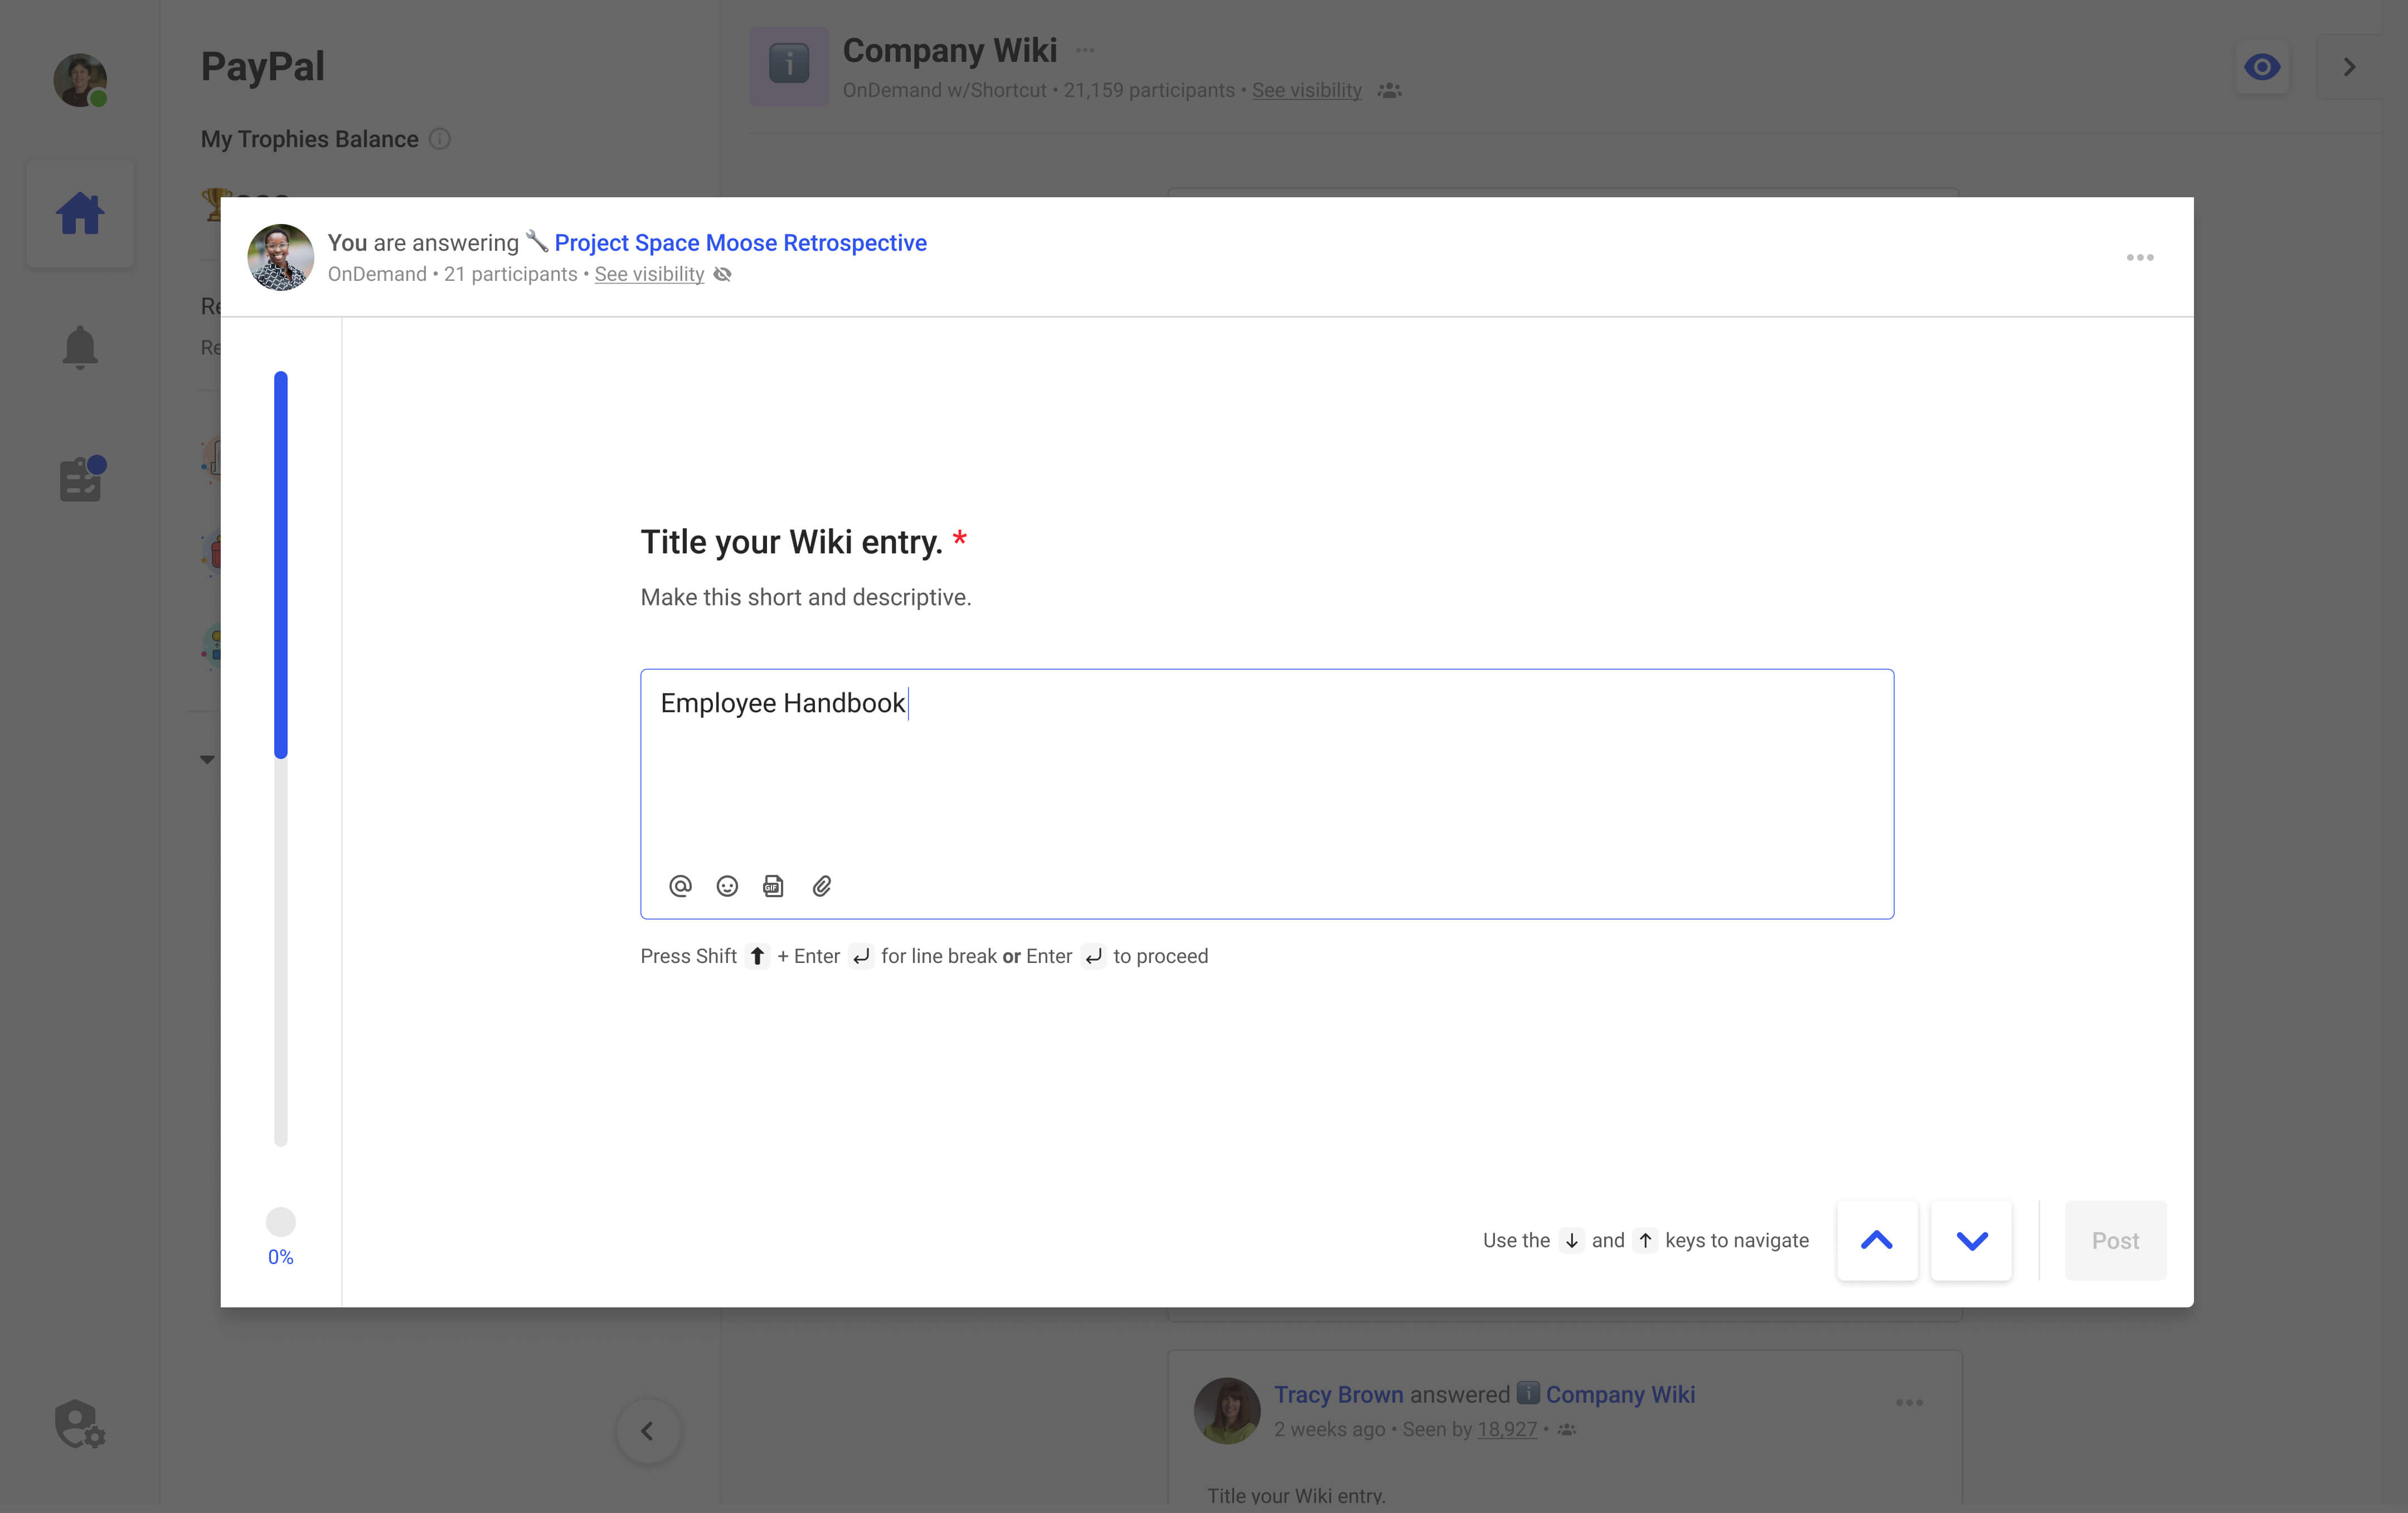Image resolution: width=2408 pixels, height=1513 pixels.
Task: Insert an @mention in the title field
Action: click(680, 886)
